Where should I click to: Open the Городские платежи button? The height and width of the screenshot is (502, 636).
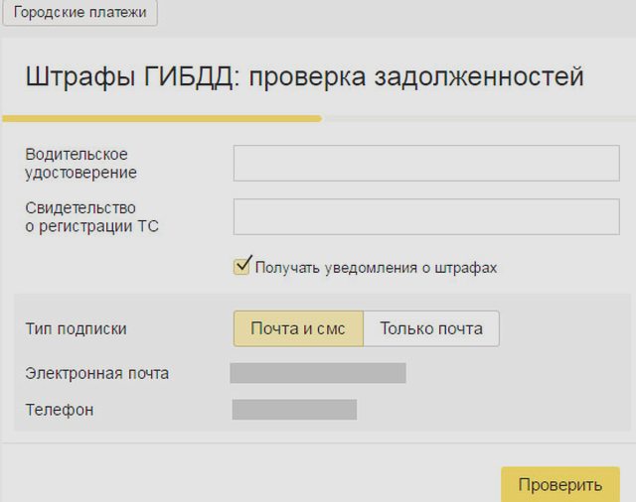coord(79,12)
